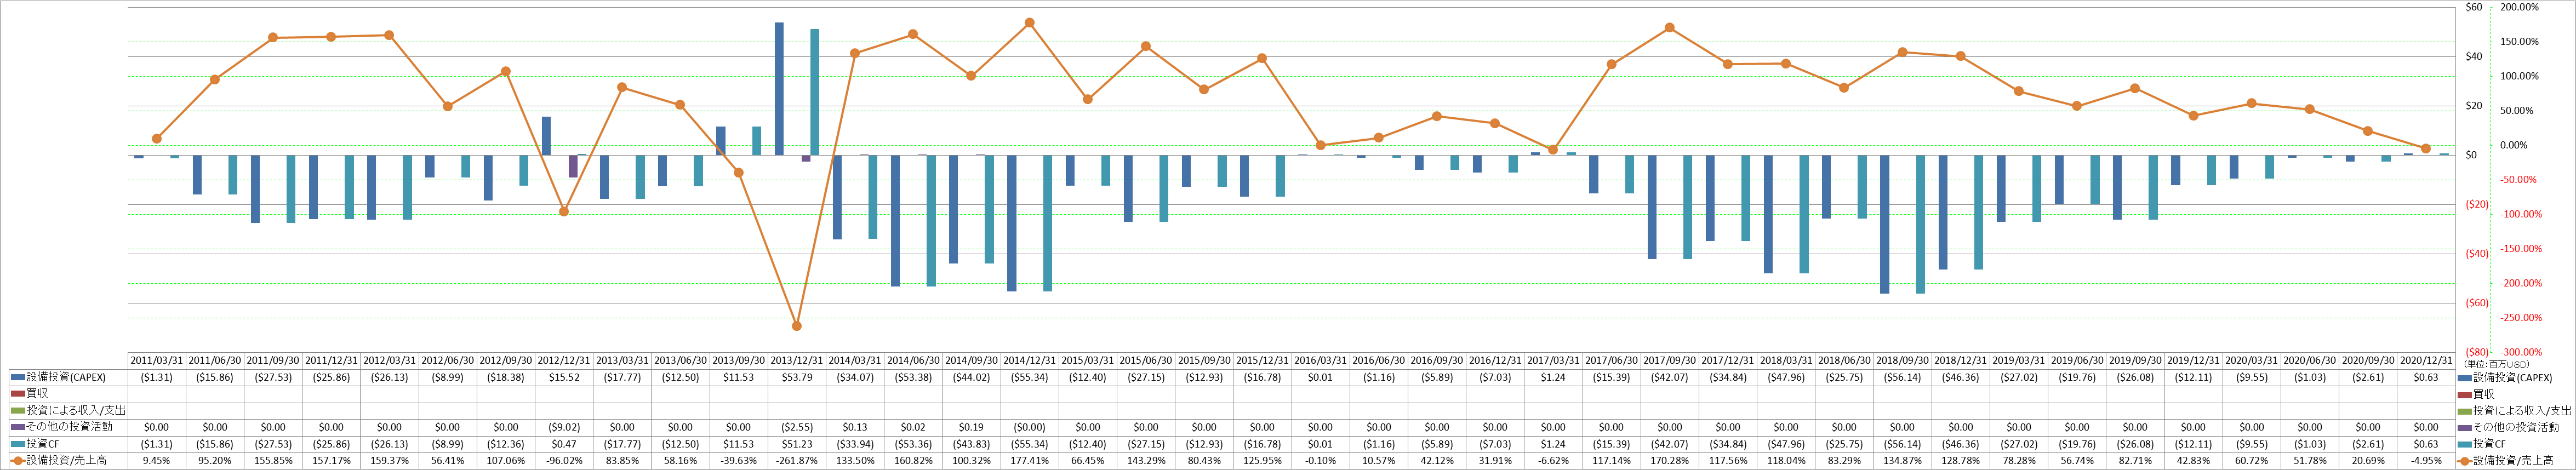Select the 2018/09/30 date column header
The image size is (2576, 470).
click(x=1902, y=361)
